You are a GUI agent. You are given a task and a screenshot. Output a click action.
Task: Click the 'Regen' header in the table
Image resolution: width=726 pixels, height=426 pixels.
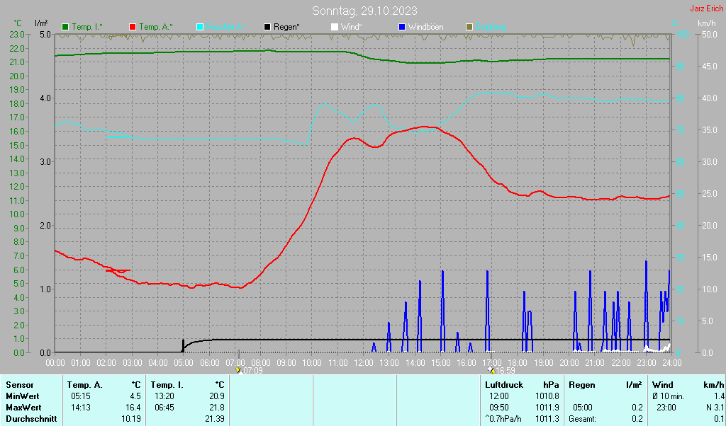[x=582, y=385]
